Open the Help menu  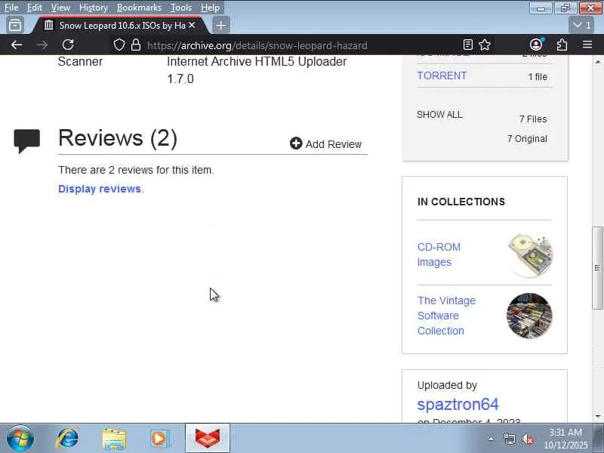(210, 8)
